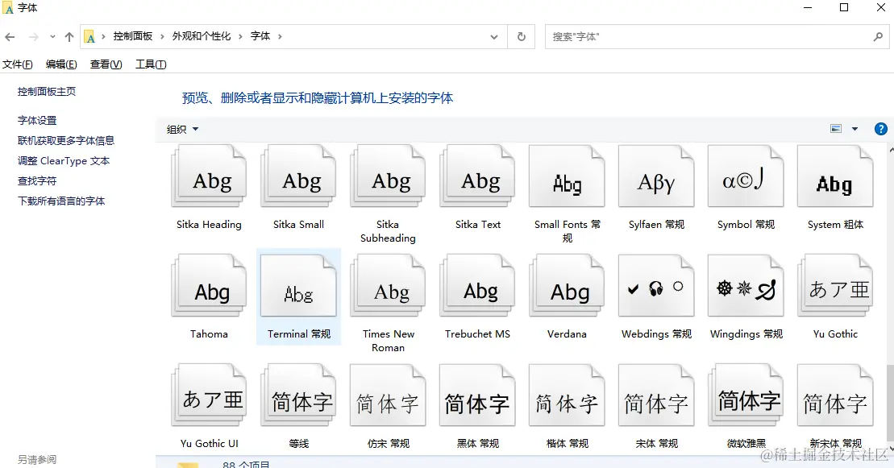Open 字体设置 link

click(37, 121)
